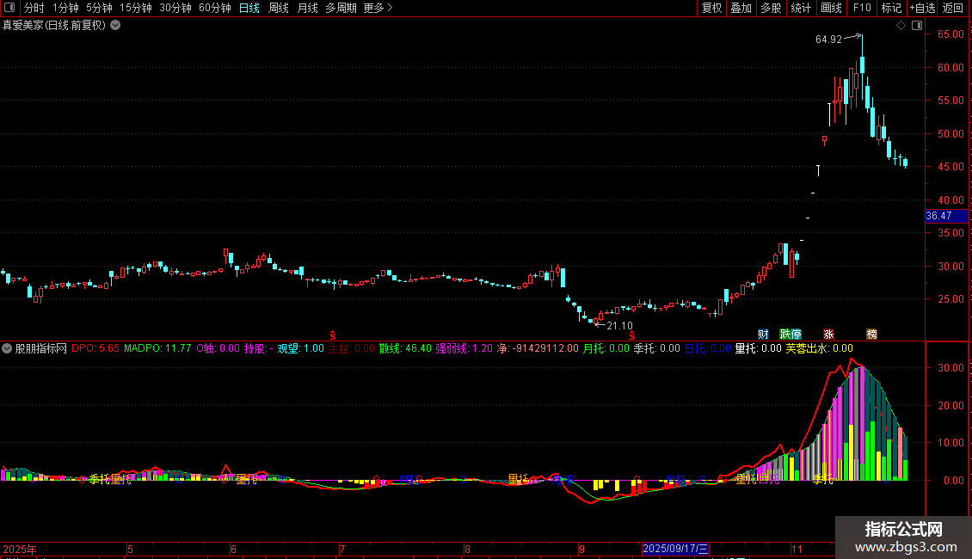The width and height of the screenshot is (972, 559).
Task: Click the 2025/09/17 date label
Action: pos(675,549)
